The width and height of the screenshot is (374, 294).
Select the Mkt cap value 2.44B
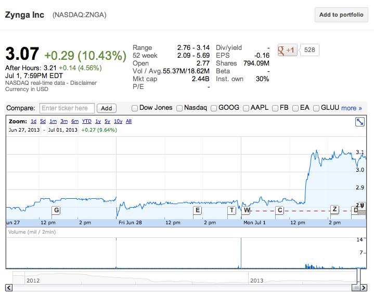(x=201, y=79)
